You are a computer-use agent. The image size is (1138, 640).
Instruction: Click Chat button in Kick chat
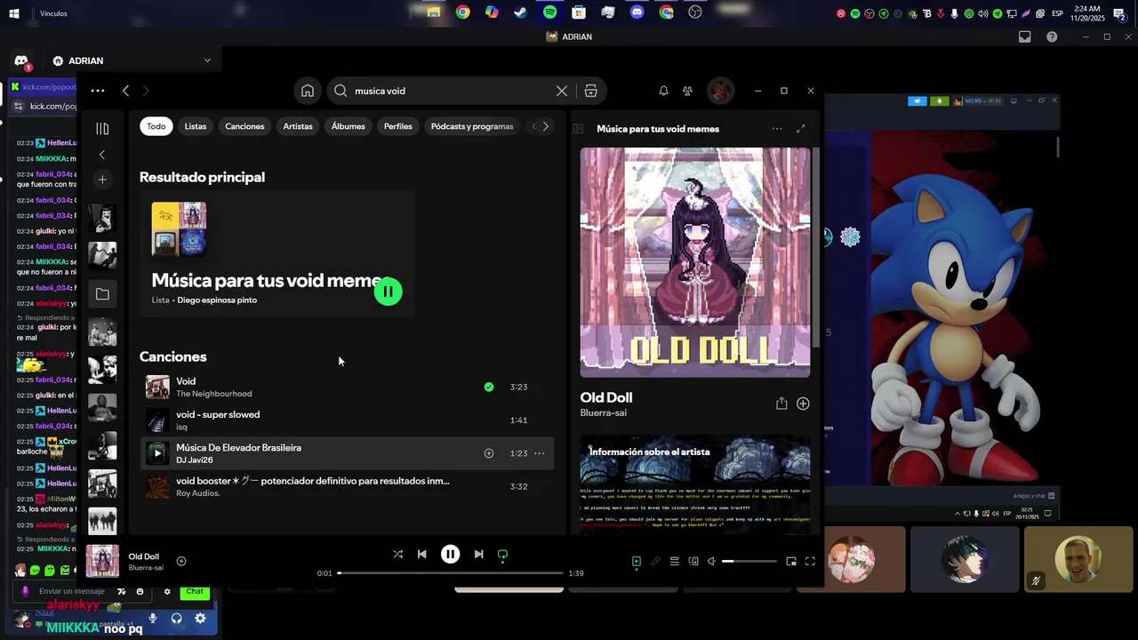coord(195,591)
